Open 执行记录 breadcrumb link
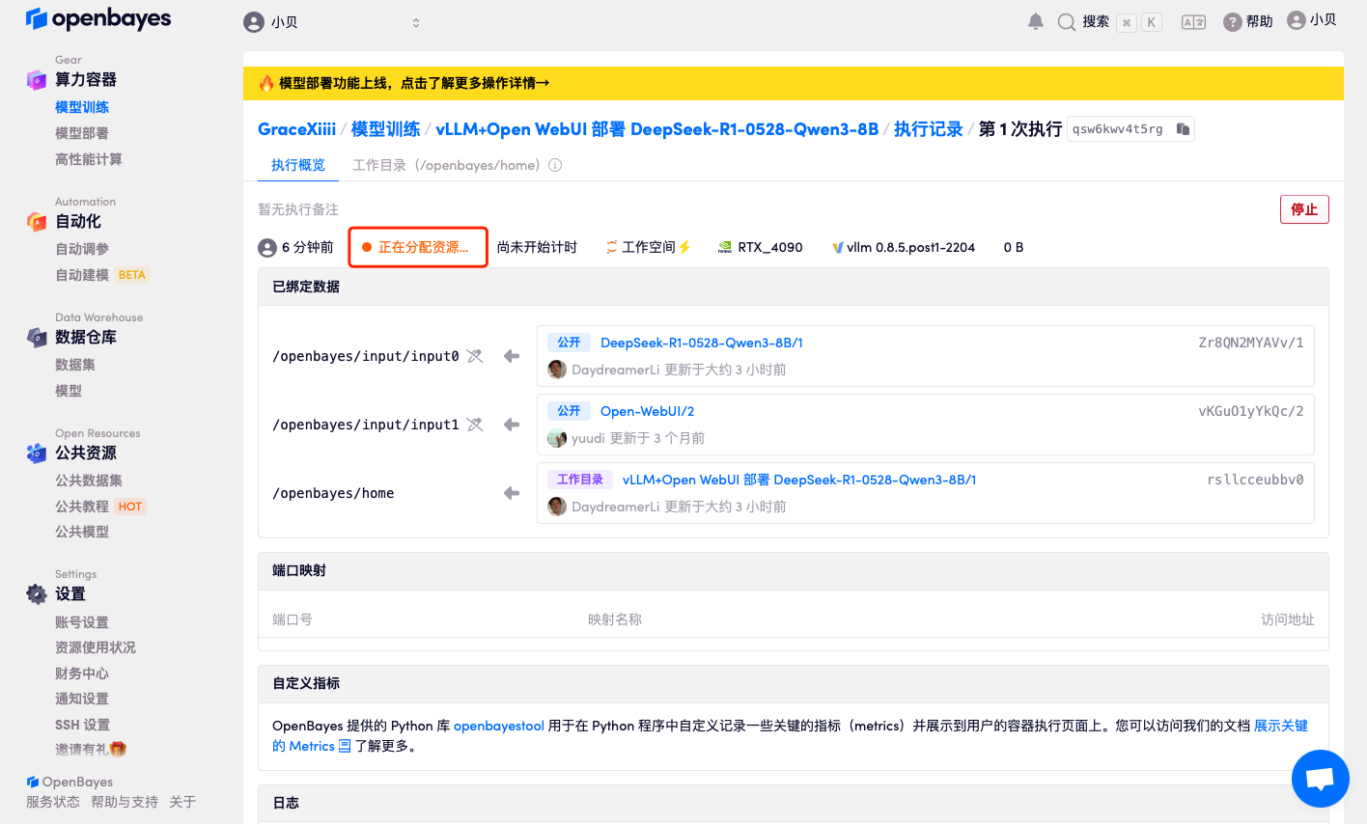This screenshot has width=1367, height=824. tap(928, 129)
